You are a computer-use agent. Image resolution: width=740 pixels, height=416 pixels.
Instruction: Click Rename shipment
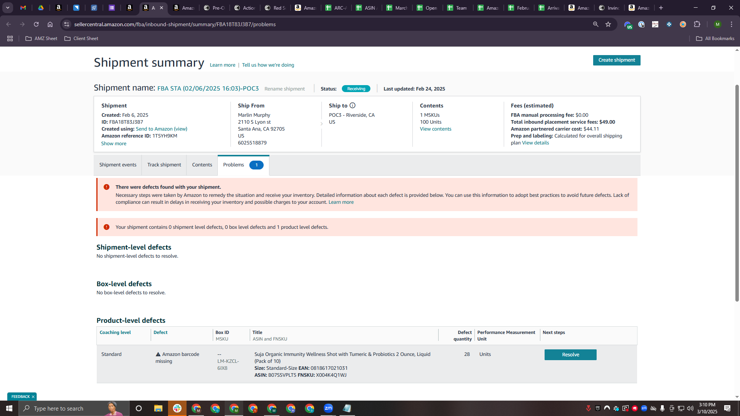click(284, 89)
